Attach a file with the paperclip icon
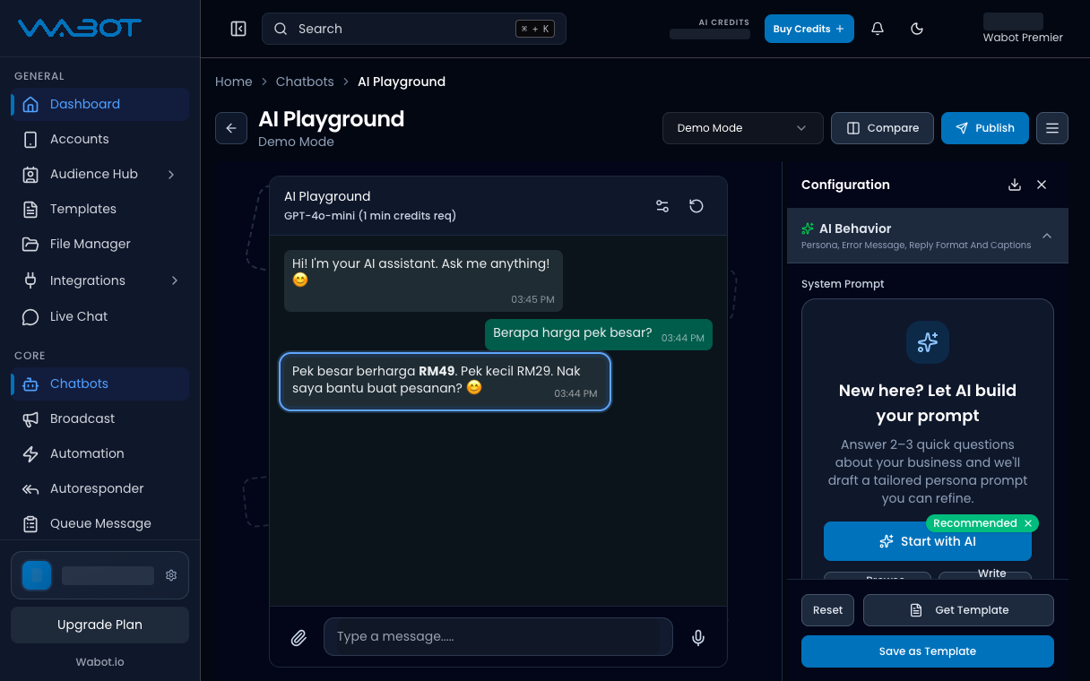The width and height of the screenshot is (1090, 681). pyautogui.click(x=298, y=638)
